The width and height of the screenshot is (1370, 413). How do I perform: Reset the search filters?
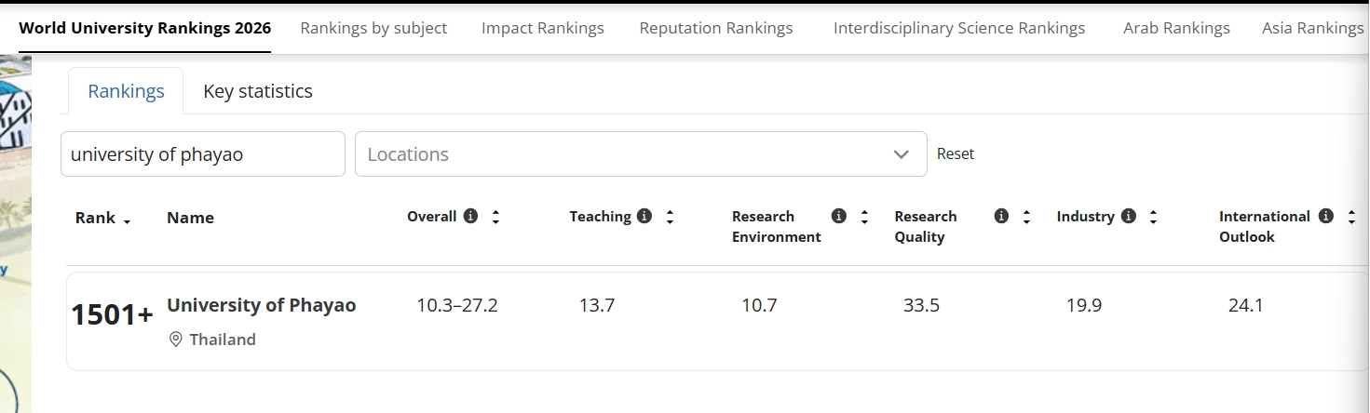pos(956,154)
